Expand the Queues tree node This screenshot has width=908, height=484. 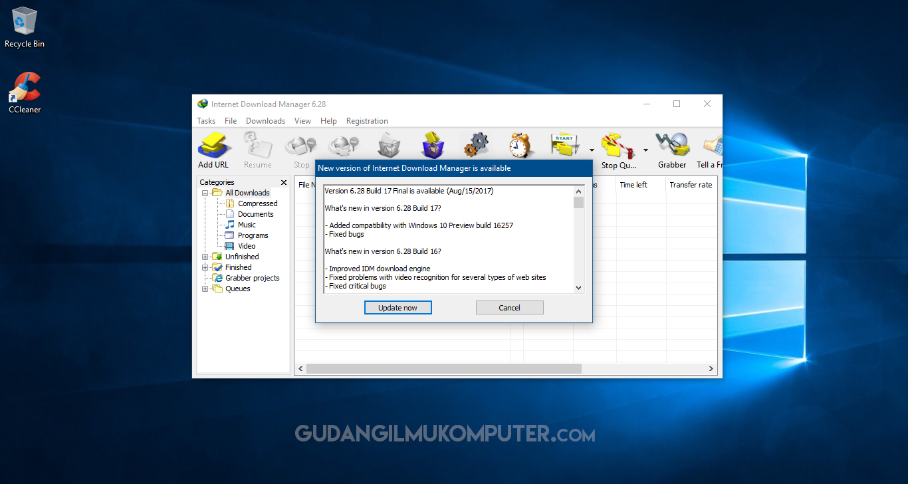[x=205, y=289]
